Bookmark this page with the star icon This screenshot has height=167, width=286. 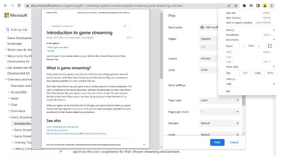pyautogui.click(x=236, y=6)
